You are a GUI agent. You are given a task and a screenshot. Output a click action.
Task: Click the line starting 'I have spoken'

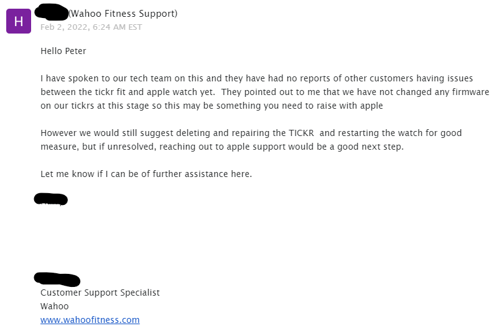coord(256,78)
